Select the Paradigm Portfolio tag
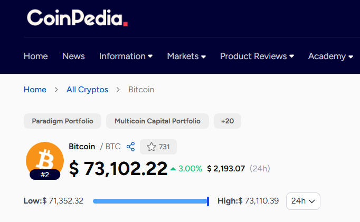Viewport: 360px width, 222px height. [x=62, y=121]
